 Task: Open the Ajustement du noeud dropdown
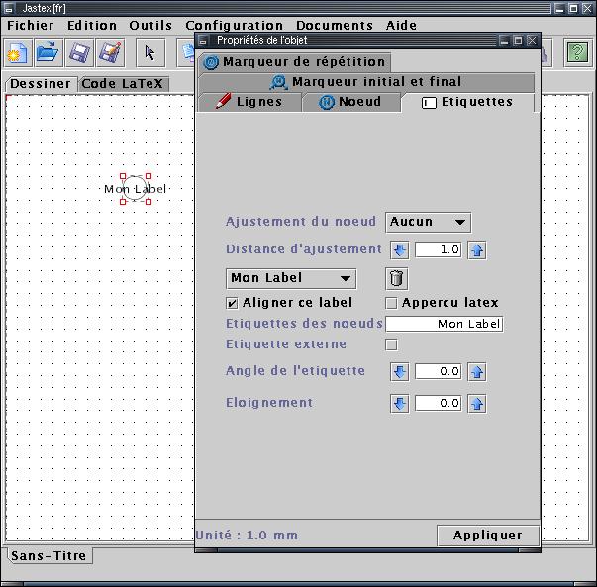pyautogui.click(x=429, y=222)
